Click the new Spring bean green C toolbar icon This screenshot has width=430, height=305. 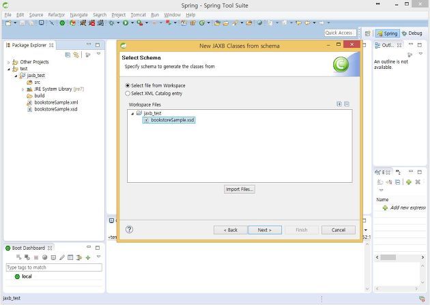click(x=202, y=23)
